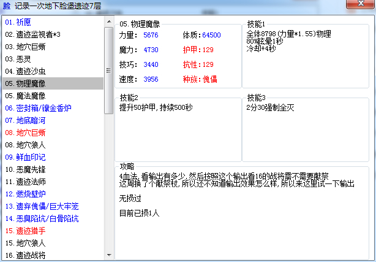Close the window with the X button
Screen dimensions: 376x262
[361, 4]
